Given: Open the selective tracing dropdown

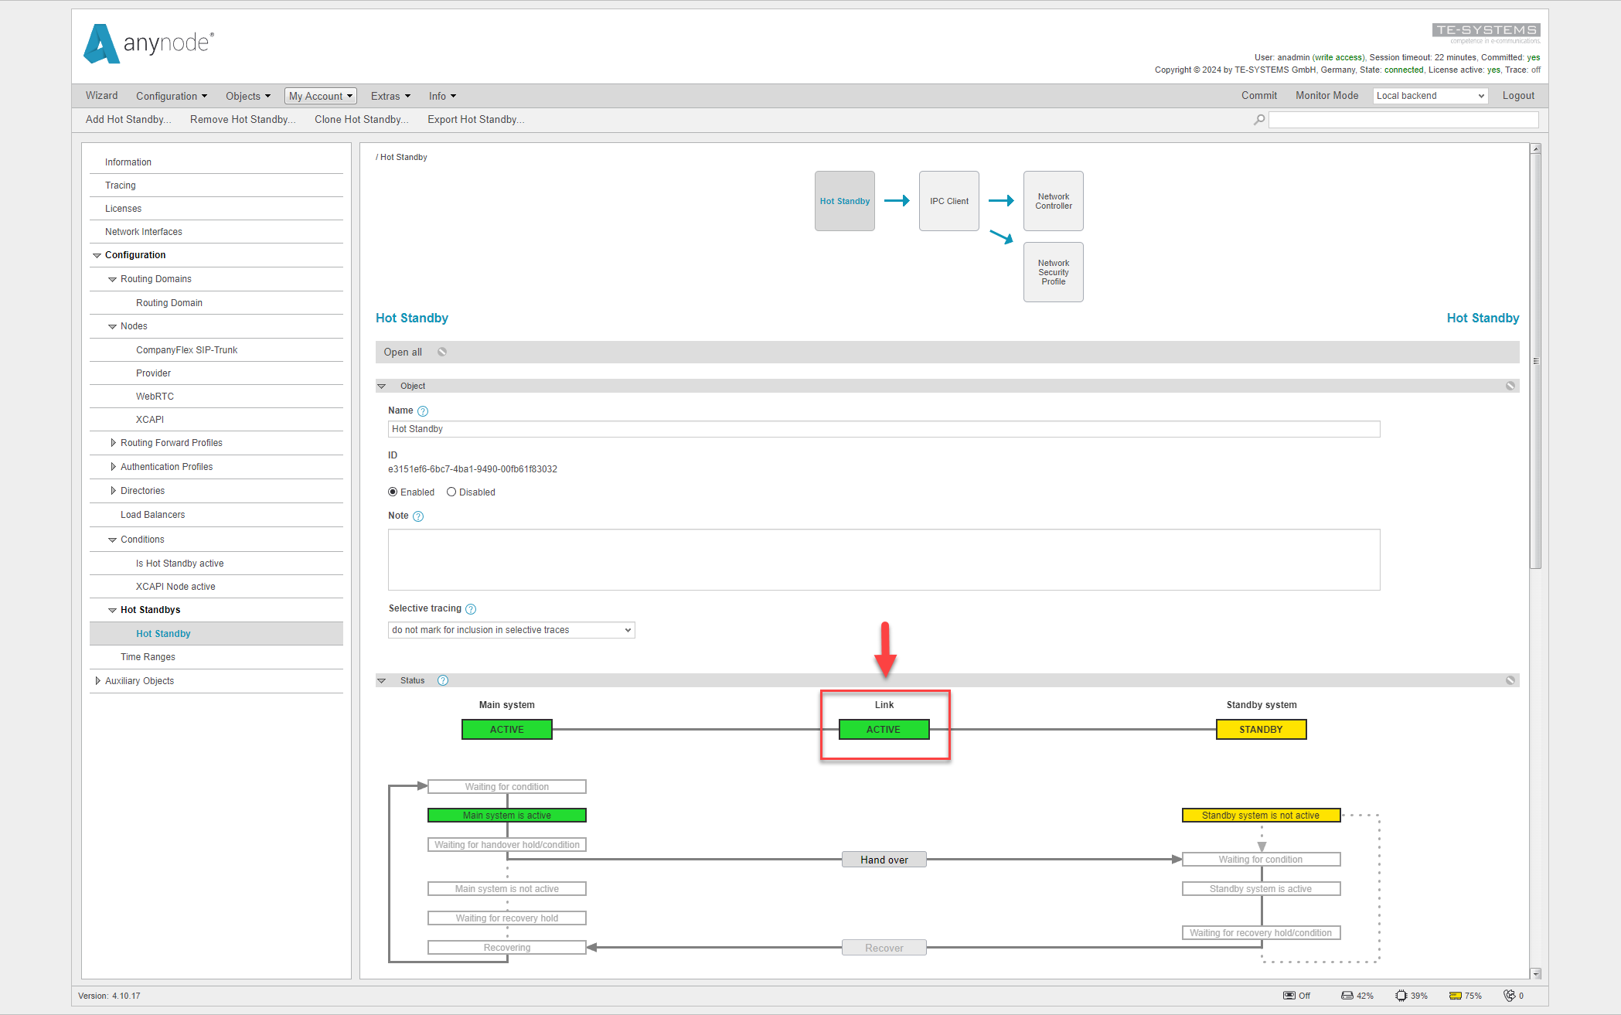Looking at the screenshot, I should pyautogui.click(x=511, y=629).
